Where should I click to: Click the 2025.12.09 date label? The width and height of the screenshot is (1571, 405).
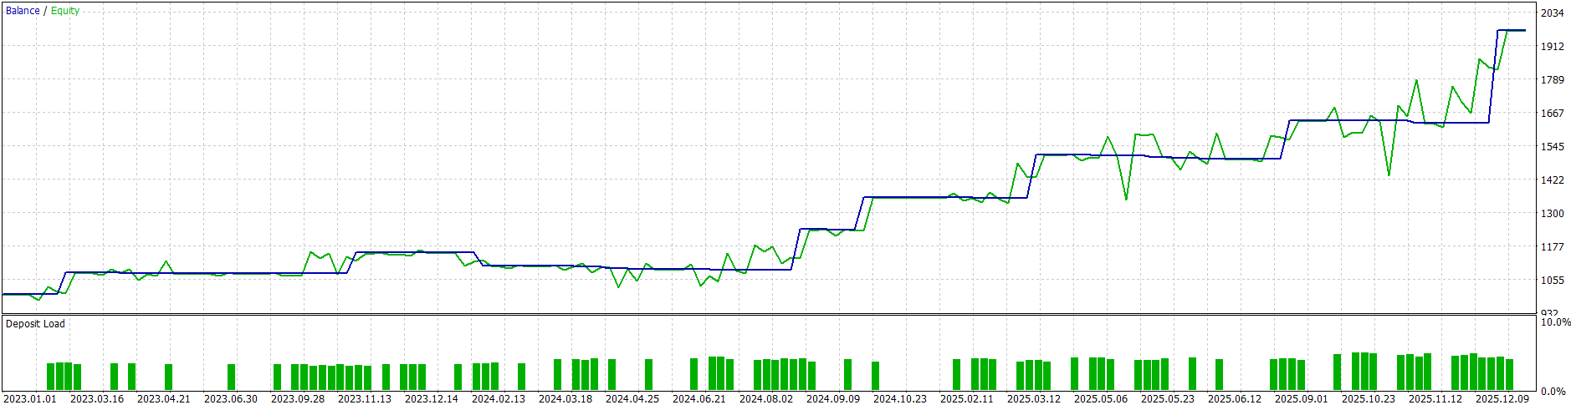click(x=1502, y=399)
